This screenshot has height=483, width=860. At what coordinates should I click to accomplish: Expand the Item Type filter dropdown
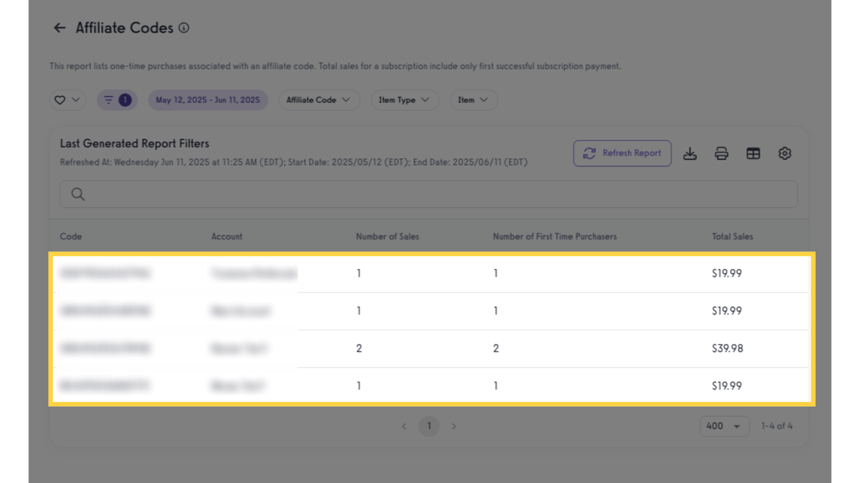click(404, 100)
